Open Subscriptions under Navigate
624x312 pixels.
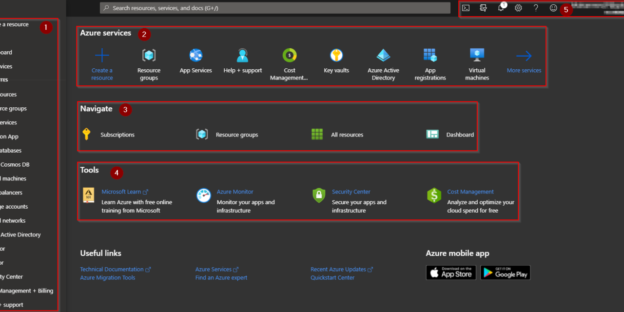point(117,135)
